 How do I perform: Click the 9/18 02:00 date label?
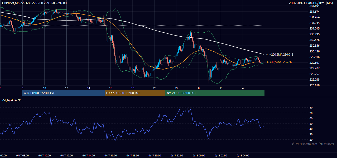221,155
